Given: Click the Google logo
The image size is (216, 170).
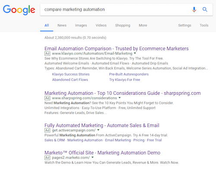Looking at the screenshot, I should [19, 10].
